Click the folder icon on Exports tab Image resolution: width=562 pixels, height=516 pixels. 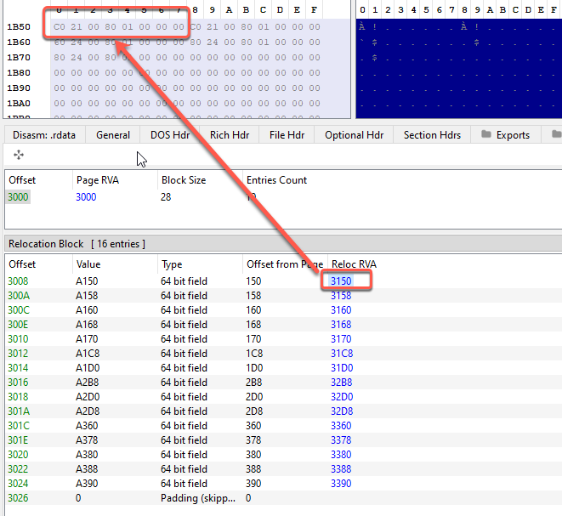pyautogui.click(x=486, y=134)
